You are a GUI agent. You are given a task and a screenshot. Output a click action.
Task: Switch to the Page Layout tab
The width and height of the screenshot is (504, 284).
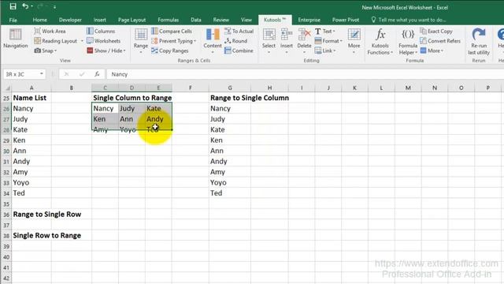132,20
